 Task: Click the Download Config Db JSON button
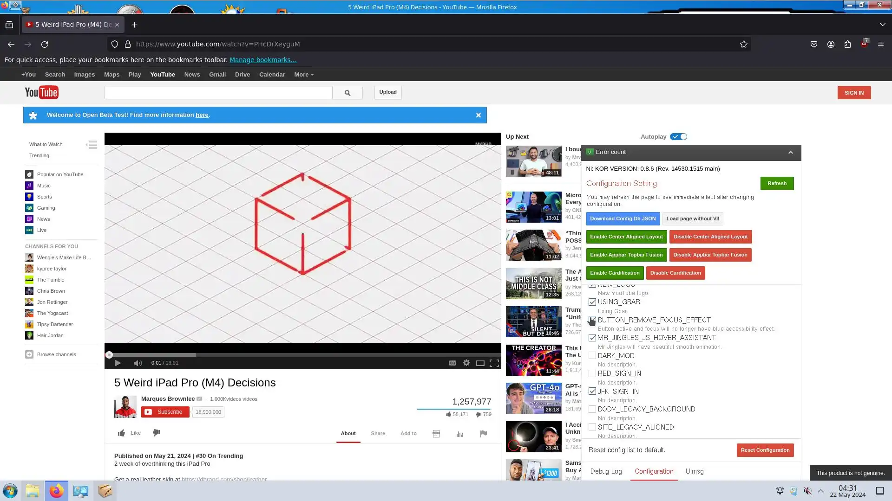click(623, 218)
